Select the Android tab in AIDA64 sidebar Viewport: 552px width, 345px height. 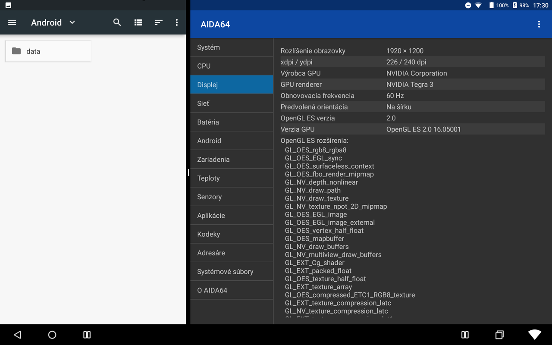232,141
